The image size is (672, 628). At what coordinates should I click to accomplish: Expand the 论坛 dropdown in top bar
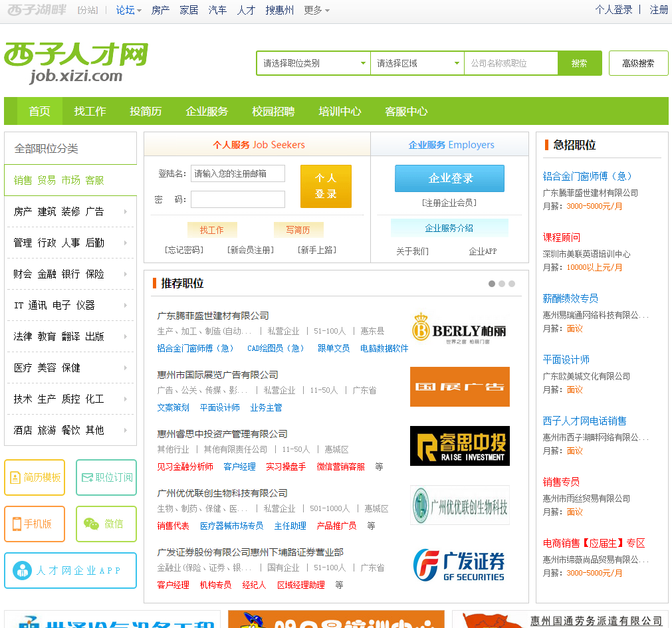tap(128, 10)
